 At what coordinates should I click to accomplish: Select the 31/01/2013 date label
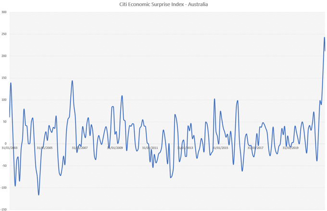185,148
